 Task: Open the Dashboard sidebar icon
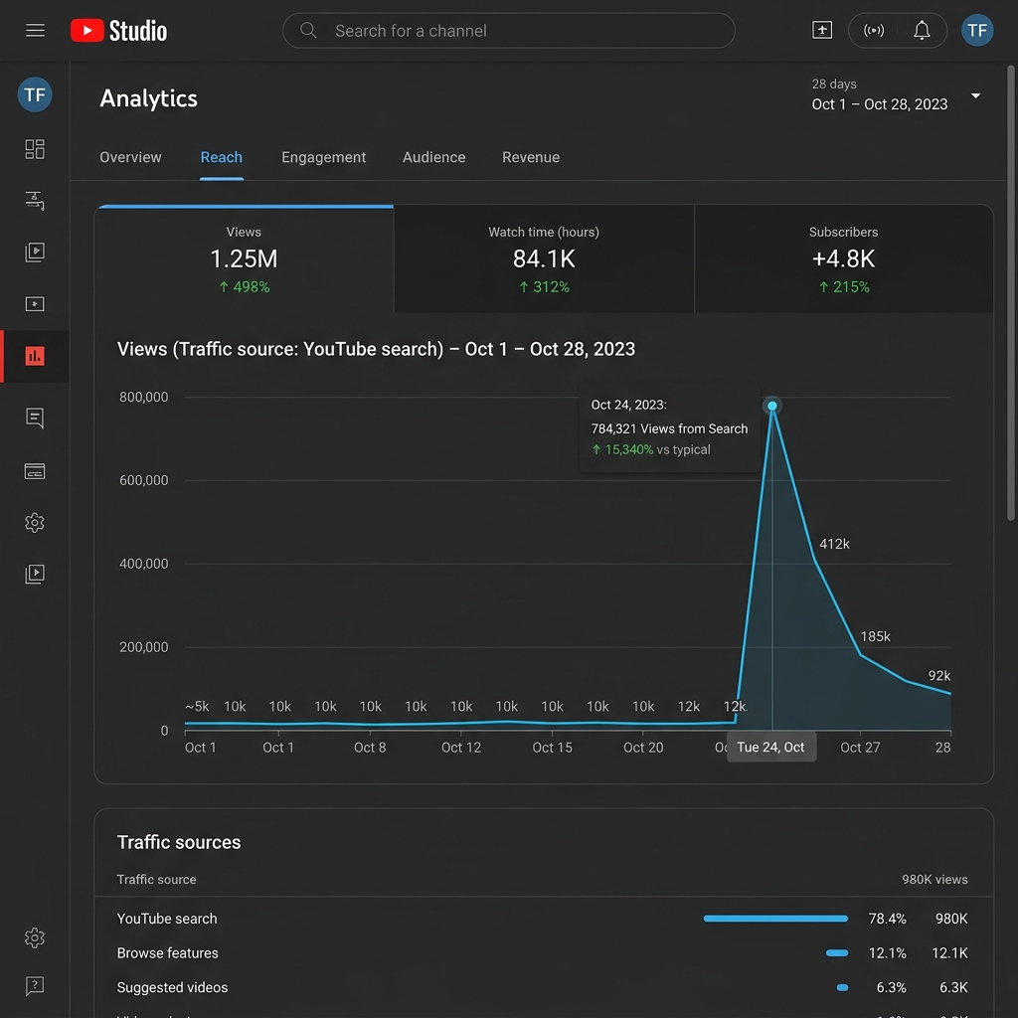35,149
